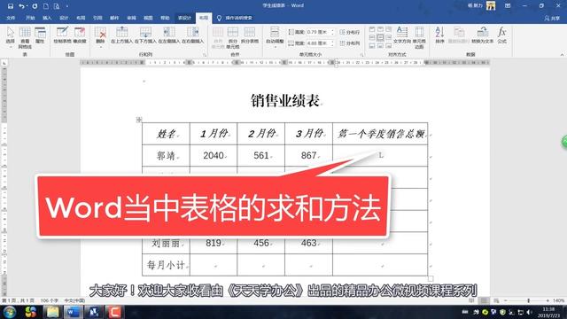567x319 pixels.
Task: Open the 单元格大小 group dialog launcher
Action: pyautogui.click(x=361, y=55)
